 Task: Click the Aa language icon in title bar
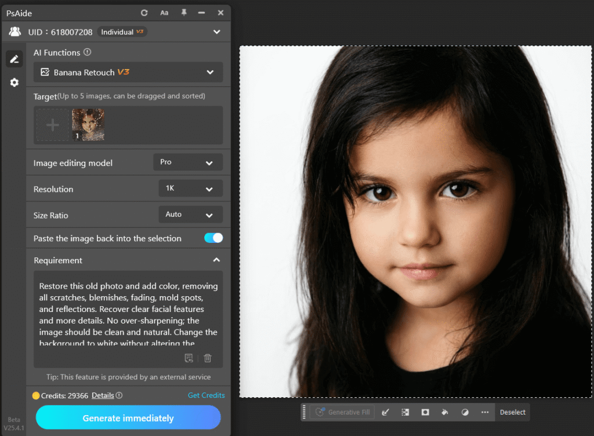(x=164, y=12)
